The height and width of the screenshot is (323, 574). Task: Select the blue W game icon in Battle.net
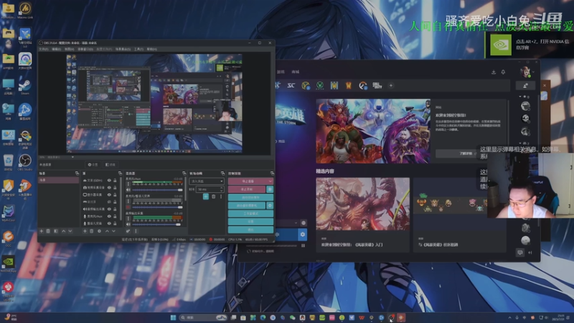[x=334, y=85]
